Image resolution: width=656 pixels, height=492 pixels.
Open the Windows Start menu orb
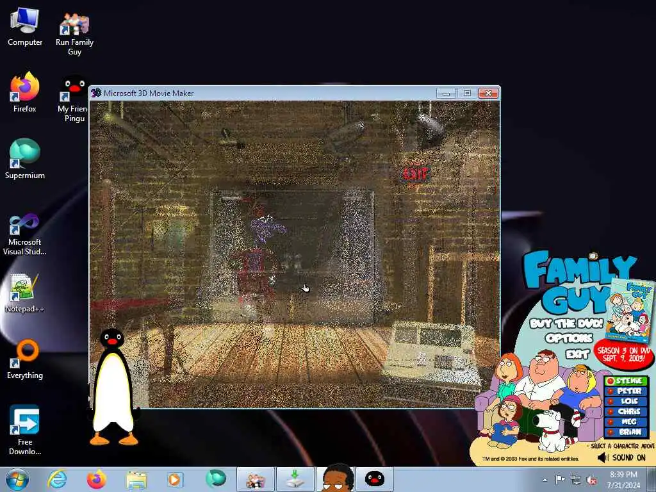17,479
